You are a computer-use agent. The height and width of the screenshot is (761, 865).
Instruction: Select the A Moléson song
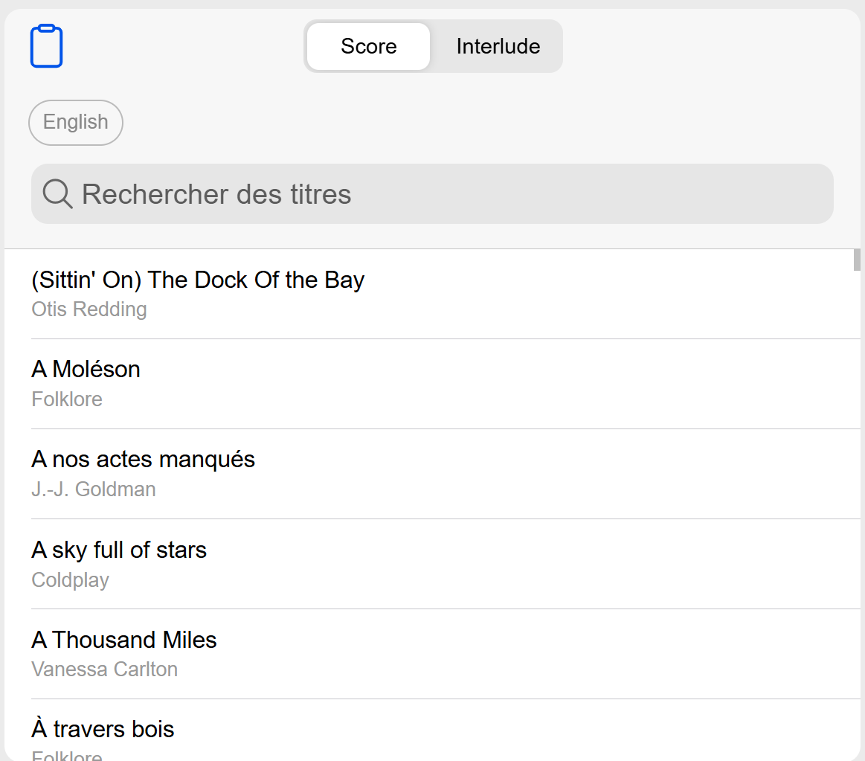pos(446,384)
